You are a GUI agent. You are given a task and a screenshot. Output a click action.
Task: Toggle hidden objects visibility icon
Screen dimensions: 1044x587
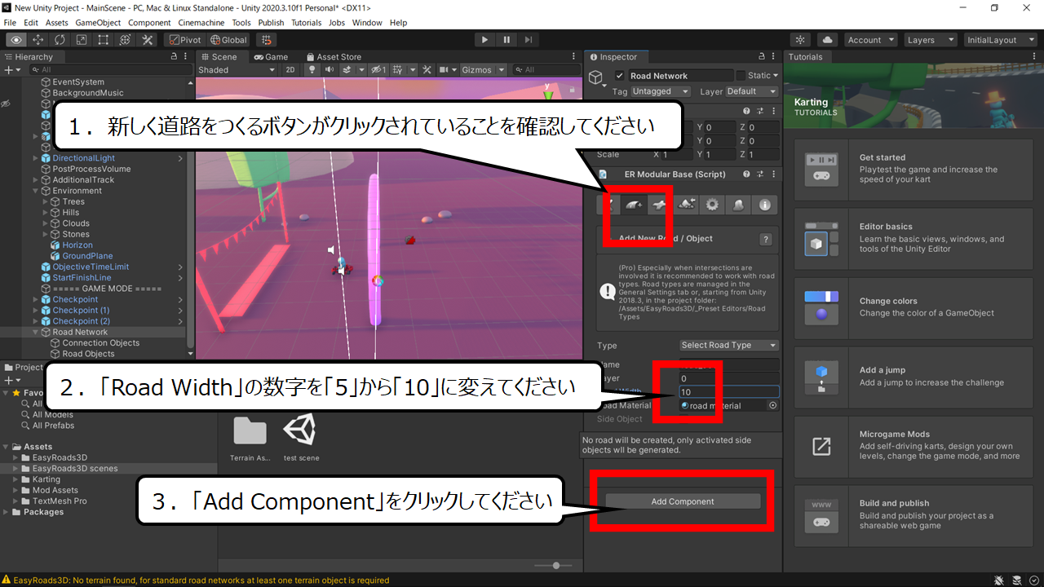pyautogui.click(x=378, y=70)
